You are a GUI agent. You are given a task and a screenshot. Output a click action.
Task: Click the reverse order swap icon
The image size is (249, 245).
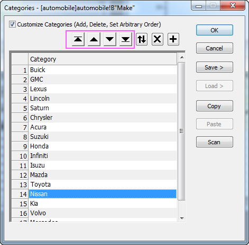[142, 39]
